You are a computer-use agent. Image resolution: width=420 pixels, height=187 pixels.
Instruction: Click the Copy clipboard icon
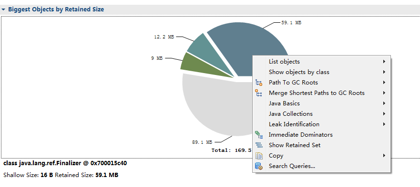[259, 156]
